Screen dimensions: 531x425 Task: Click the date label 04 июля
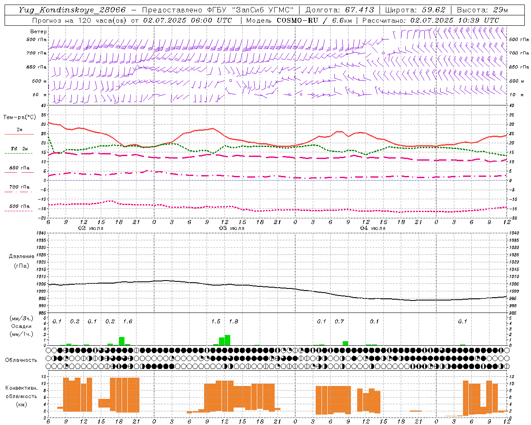click(373, 228)
